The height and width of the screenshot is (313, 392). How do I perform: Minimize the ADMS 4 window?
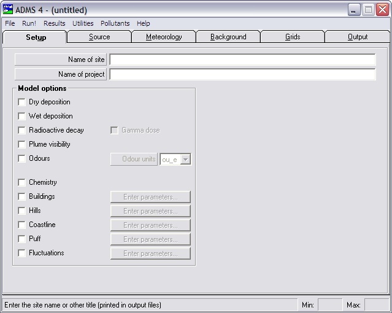point(353,10)
